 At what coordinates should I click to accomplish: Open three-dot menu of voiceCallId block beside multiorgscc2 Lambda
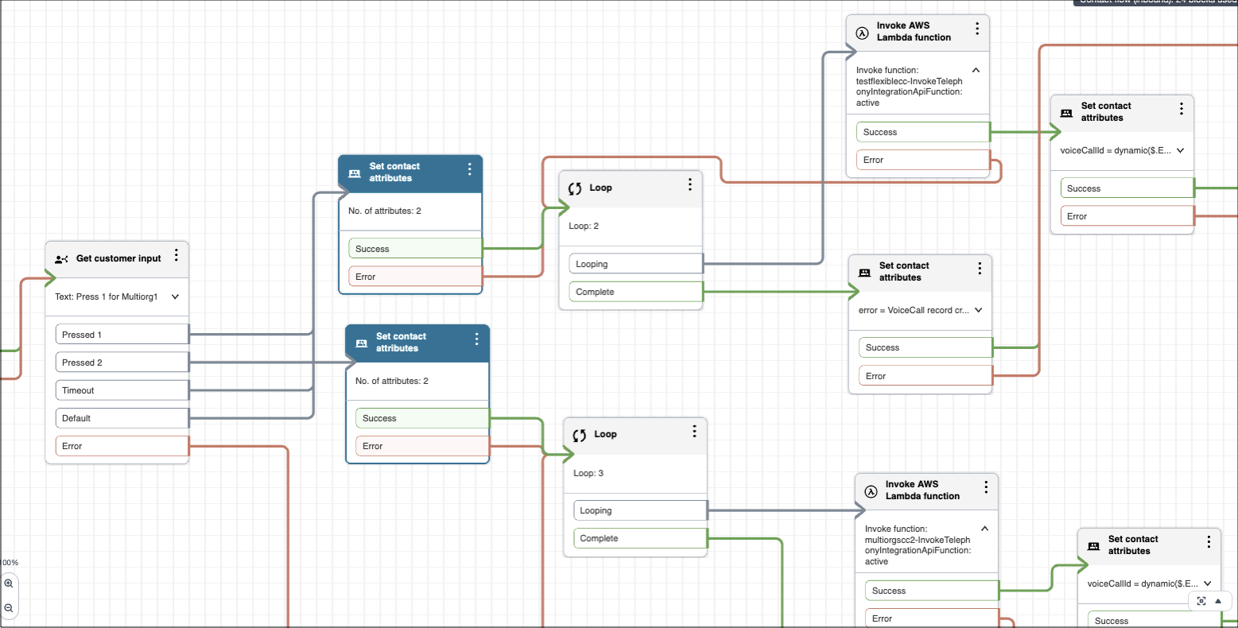click(1209, 542)
